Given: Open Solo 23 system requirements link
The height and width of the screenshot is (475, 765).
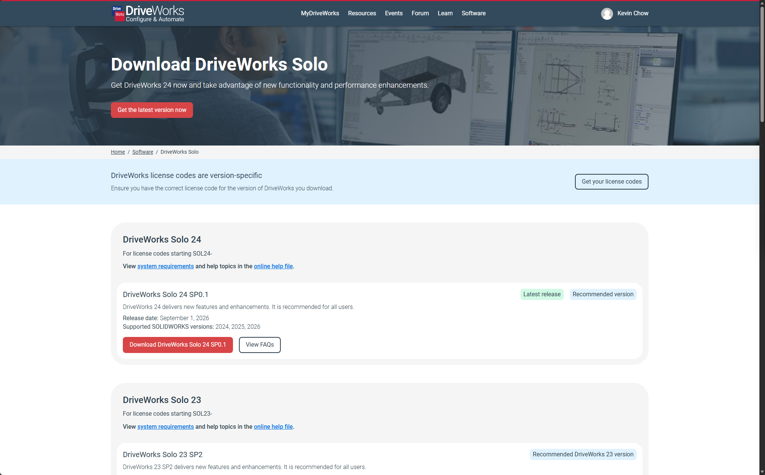Looking at the screenshot, I should [165, 427].
